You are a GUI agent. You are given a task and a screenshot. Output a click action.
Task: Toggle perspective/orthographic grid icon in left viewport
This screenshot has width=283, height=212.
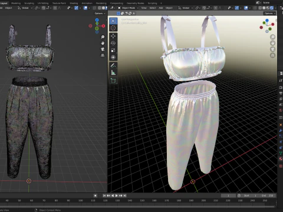[x=103, y=55]
